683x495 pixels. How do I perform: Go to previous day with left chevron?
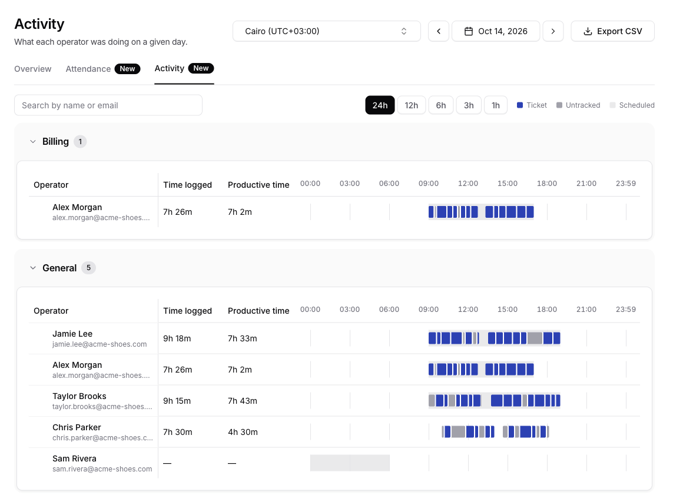[439, 31]
